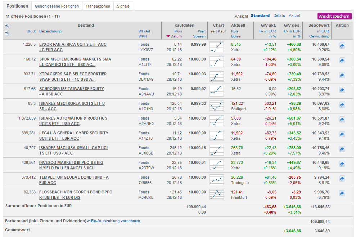Open chart thumbnail for SPDR MSCI Emerging Markets
The image size is (356, 237).
pos(217,62)
